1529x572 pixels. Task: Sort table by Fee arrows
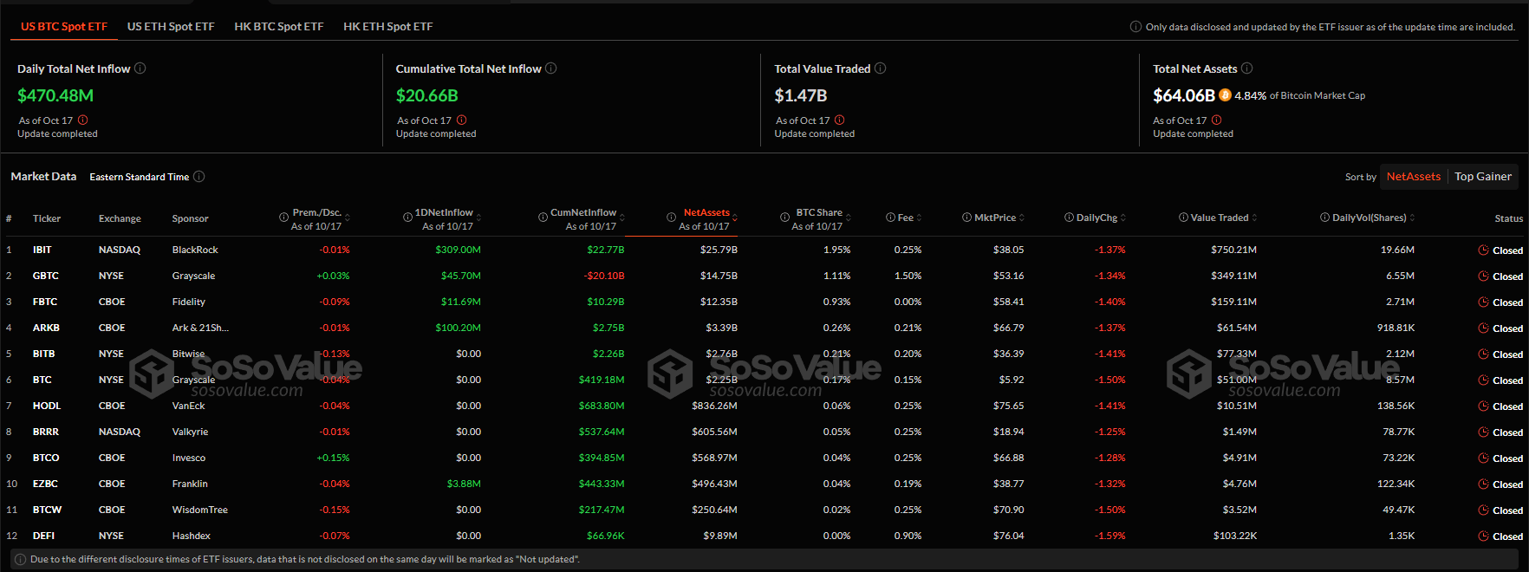click(919, 218)
